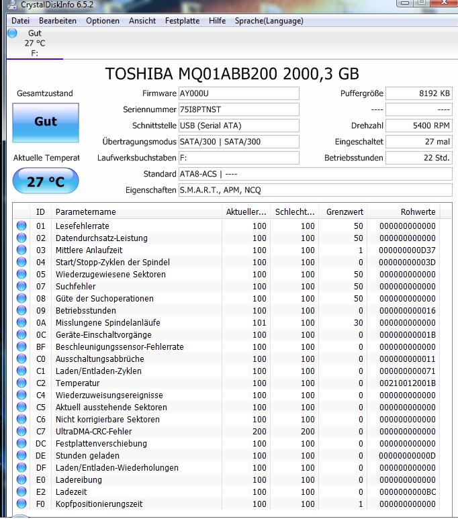This screenshot has height=519, width=458.
Task: Click the Schnittstelle field USB (Serial ATA)
Action: pos(239,126)
